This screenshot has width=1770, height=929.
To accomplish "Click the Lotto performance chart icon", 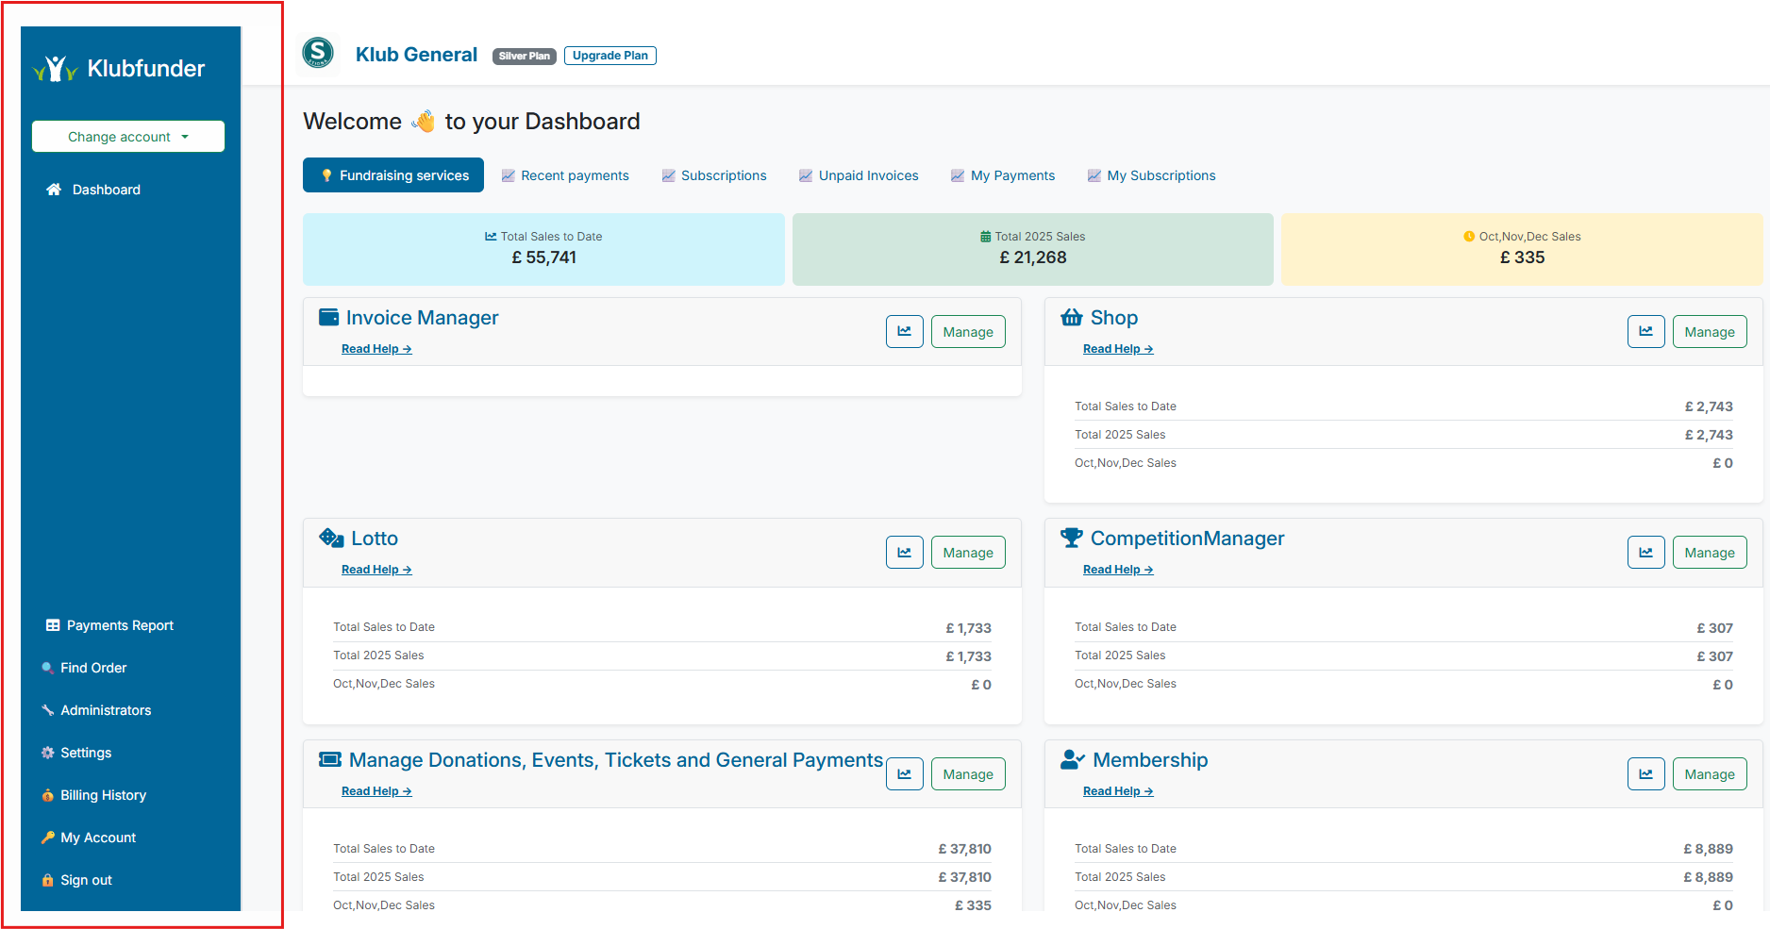I will (x=904, y=552).
